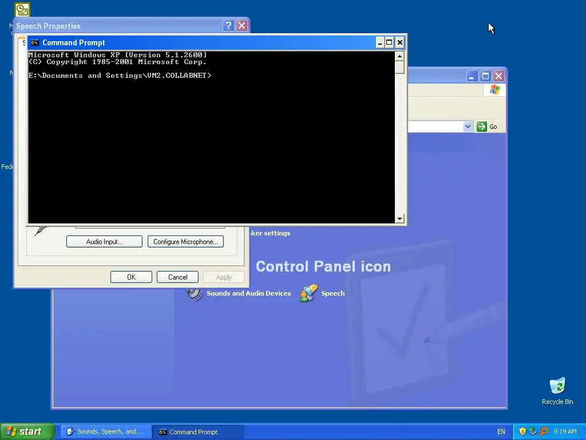Maximize the Control Panel window

[485, 76]
